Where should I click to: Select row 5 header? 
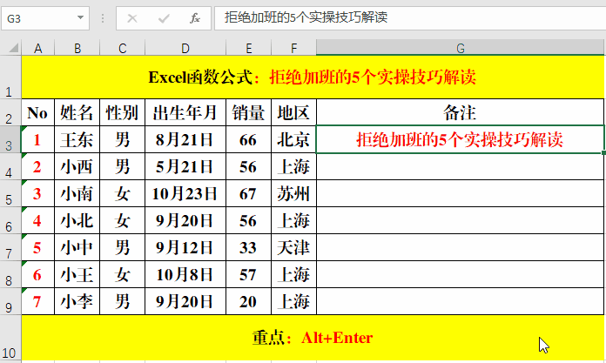tap(10, 193)
